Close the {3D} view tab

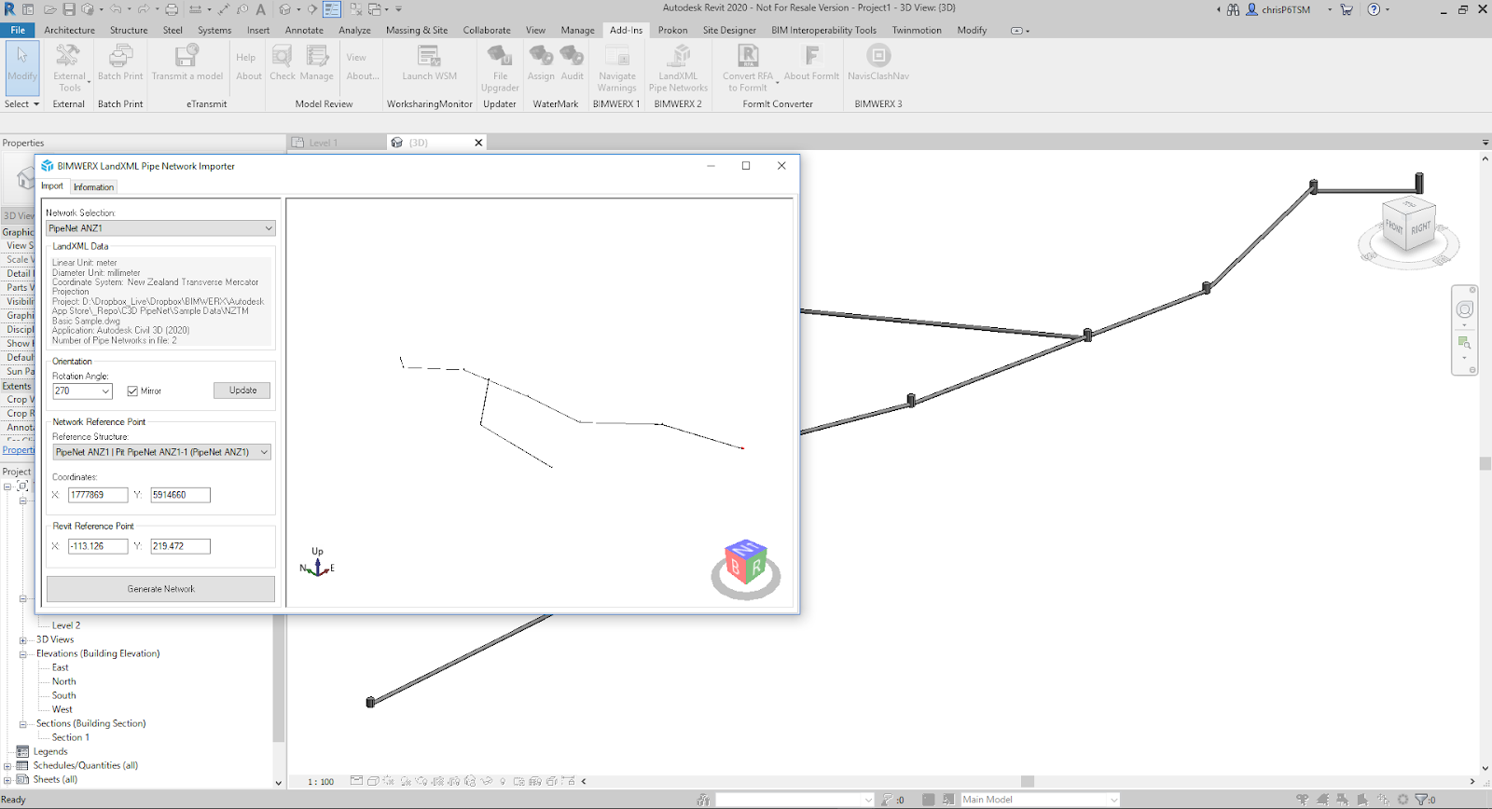click(x=478, y=143)
